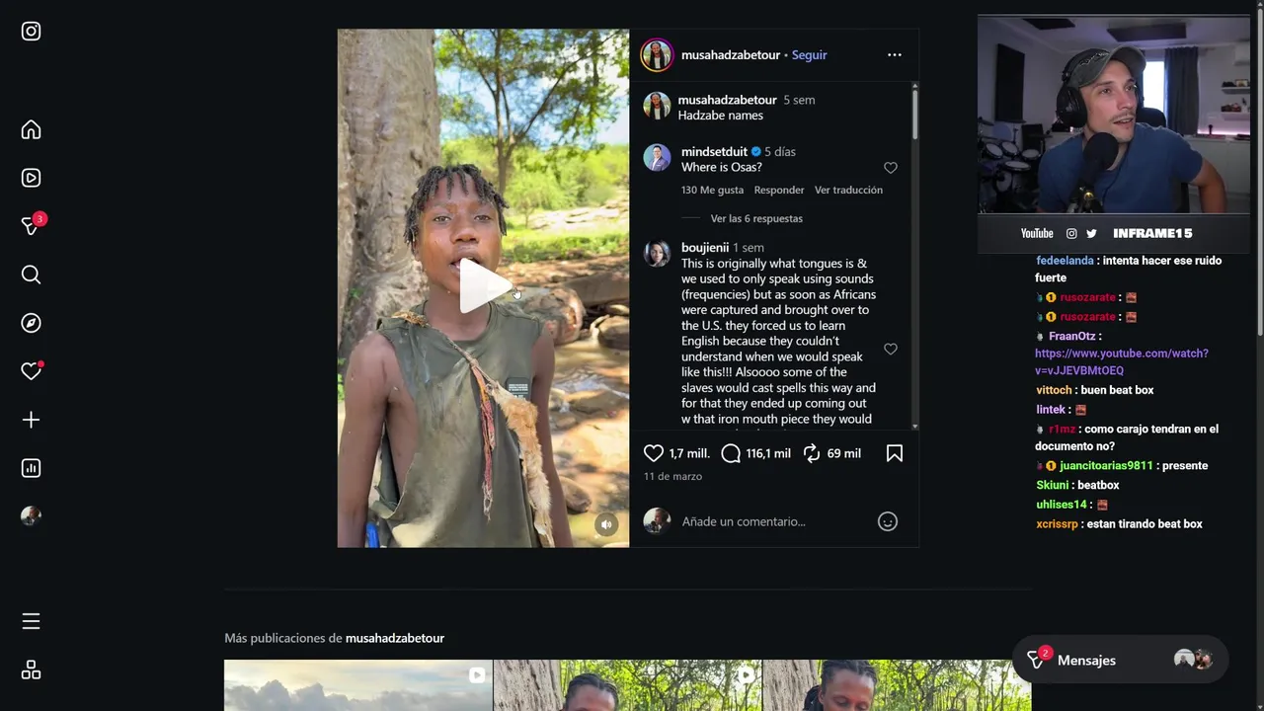Viewport: 1264px width, 711px height.
Task: Open notifications heart in the sidebar
Action: [31, 371]
